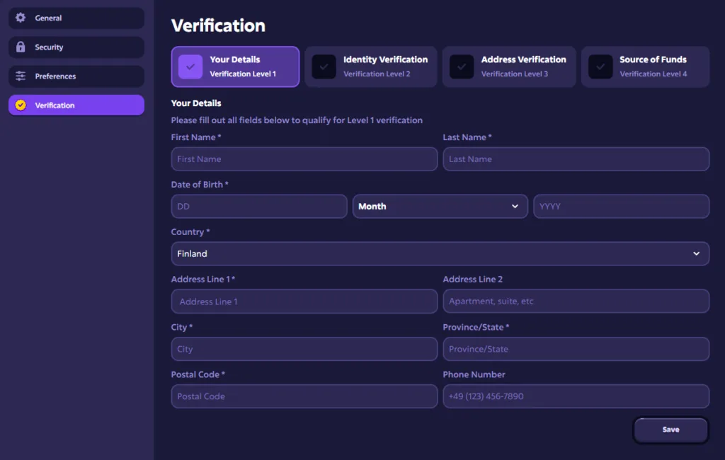Toggle the Identity Verification checkbox
This screenshot has width=725, height=460.
tap(324, 67)
